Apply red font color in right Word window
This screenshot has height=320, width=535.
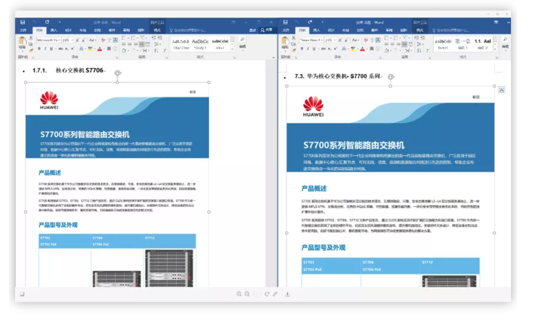(362, 49)
